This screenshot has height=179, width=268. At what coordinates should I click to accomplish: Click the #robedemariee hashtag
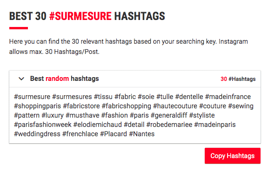pyautogui.click(x=169, y=125)
